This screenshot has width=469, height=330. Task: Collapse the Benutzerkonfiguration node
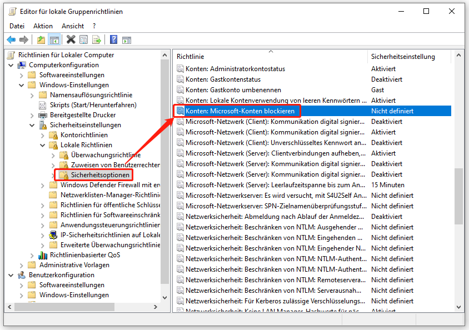11,275
